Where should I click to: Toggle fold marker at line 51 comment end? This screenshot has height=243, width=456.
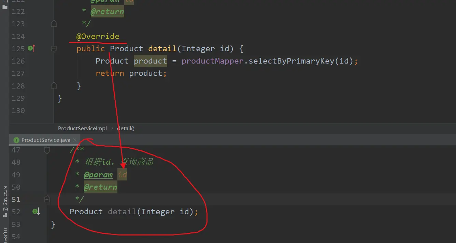click(47, 199)
